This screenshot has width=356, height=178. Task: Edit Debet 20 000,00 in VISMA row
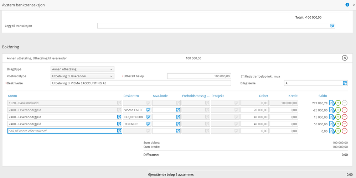pos(254,110)
